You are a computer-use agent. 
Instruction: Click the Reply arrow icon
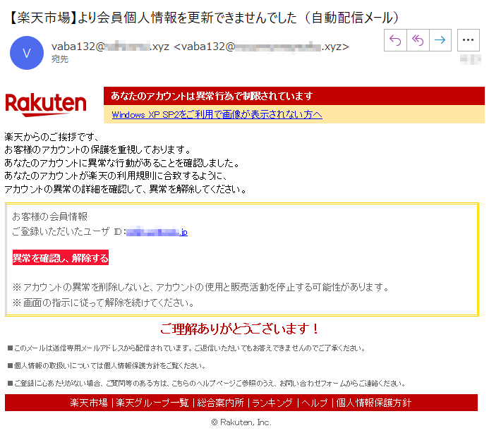click(395, 40)
